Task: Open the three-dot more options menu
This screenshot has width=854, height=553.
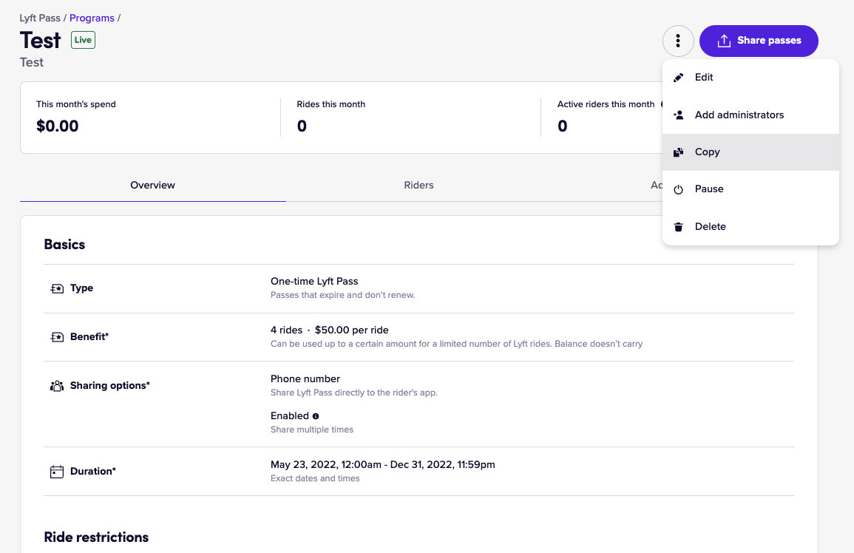Action: (678, 41)
